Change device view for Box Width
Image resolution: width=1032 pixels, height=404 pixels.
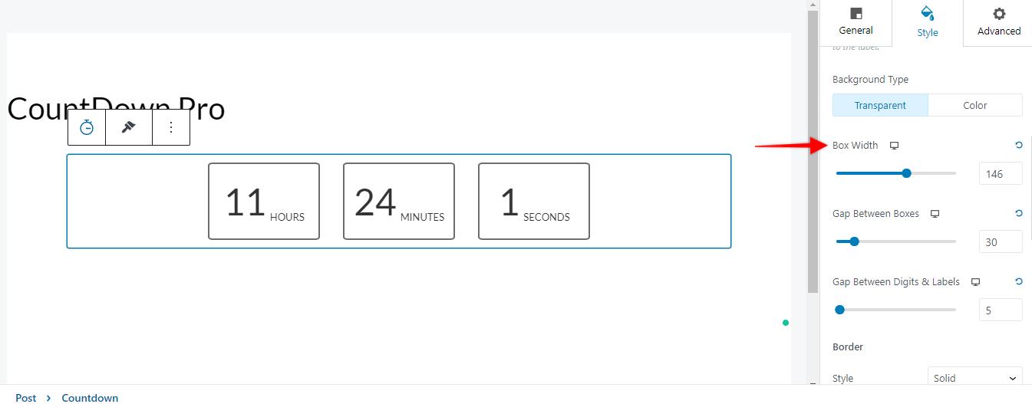click(894, 146)
